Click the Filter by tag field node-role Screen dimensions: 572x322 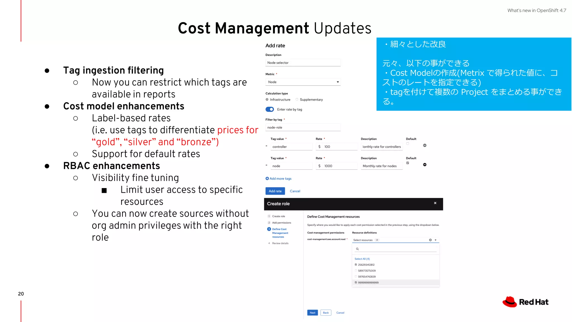click(x=303, y=127)
